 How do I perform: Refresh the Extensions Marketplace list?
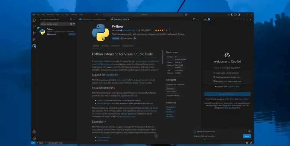[x=71, y=19]
